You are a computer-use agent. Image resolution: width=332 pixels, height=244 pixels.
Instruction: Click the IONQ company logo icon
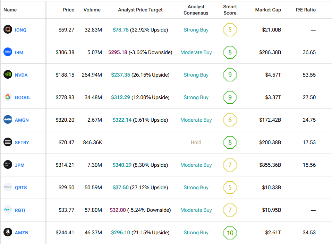pyautogui.click(x=8, y=30)
